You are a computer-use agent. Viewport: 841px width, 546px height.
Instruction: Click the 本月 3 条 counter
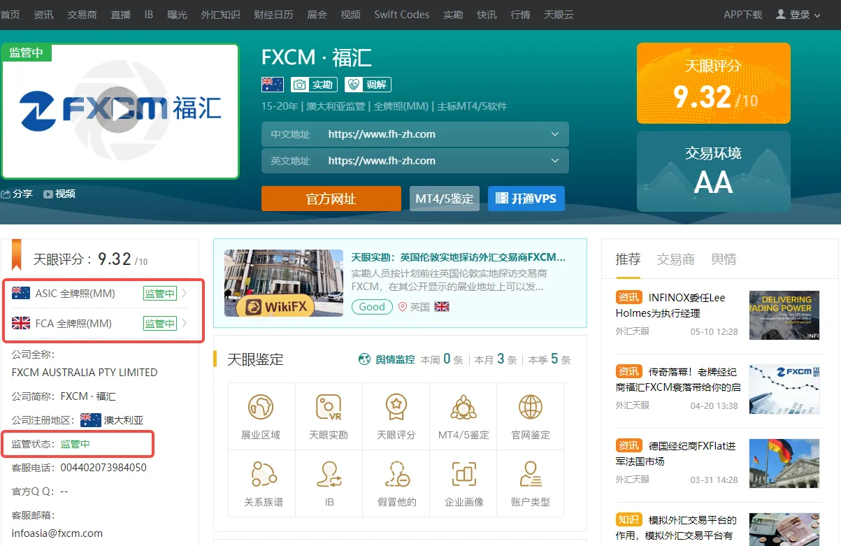496,359
